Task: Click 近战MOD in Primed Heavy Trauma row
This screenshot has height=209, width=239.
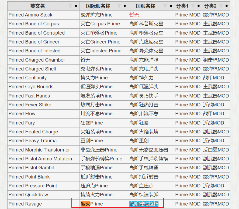Action: (x=216, y=141)
